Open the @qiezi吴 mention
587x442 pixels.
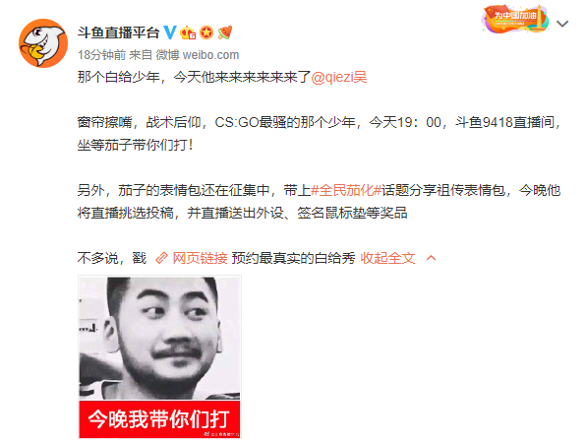339,77
